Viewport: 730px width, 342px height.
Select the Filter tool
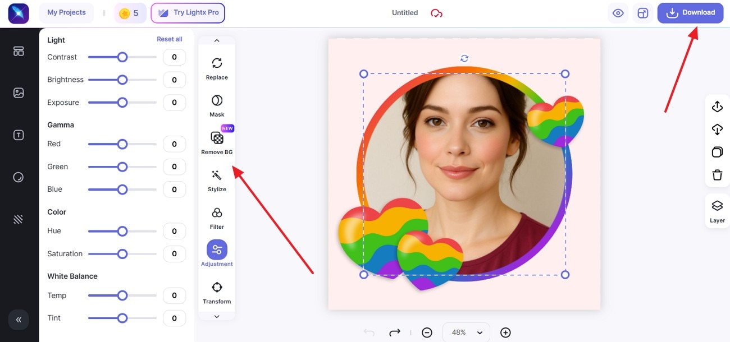(217, 218)
